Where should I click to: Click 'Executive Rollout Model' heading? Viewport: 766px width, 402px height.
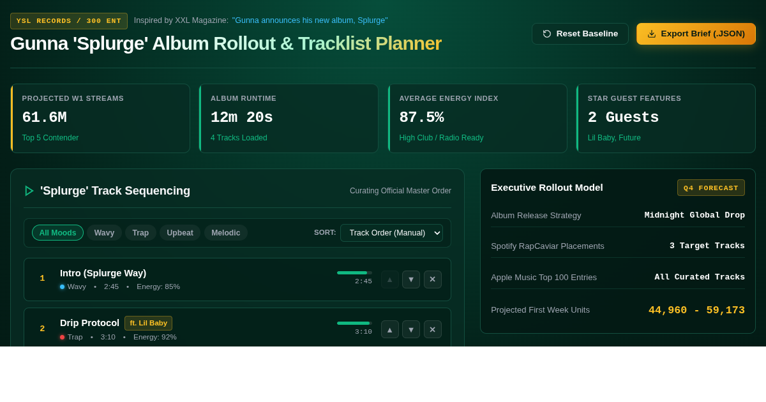[x=546, y=188]
